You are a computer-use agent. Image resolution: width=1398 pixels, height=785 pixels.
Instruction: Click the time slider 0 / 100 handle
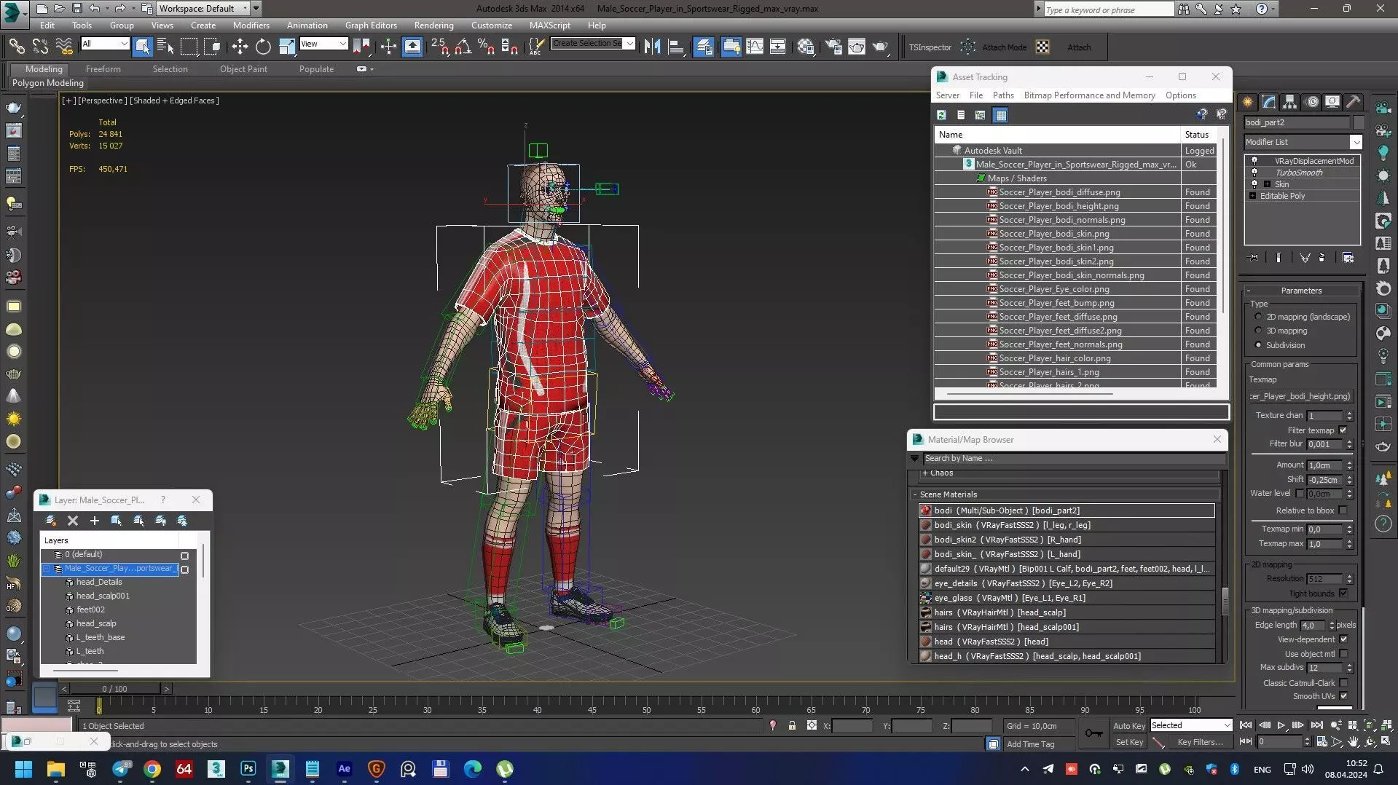[x=114, y=689]
